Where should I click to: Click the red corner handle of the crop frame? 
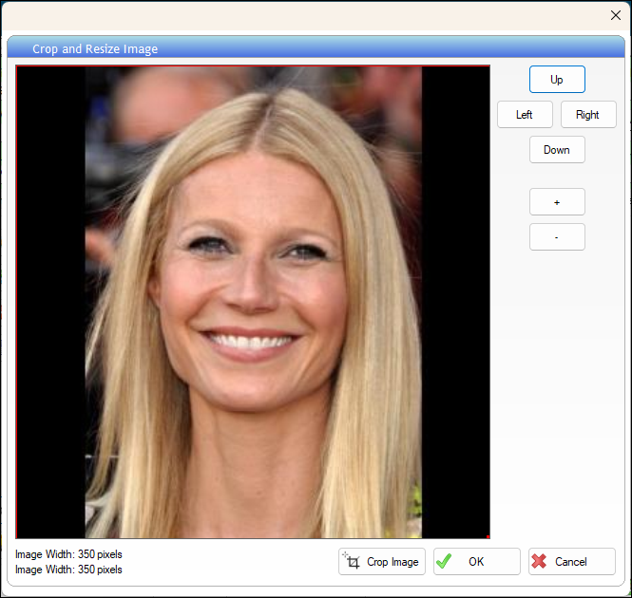pyautogui.click(x=488, y=537)
